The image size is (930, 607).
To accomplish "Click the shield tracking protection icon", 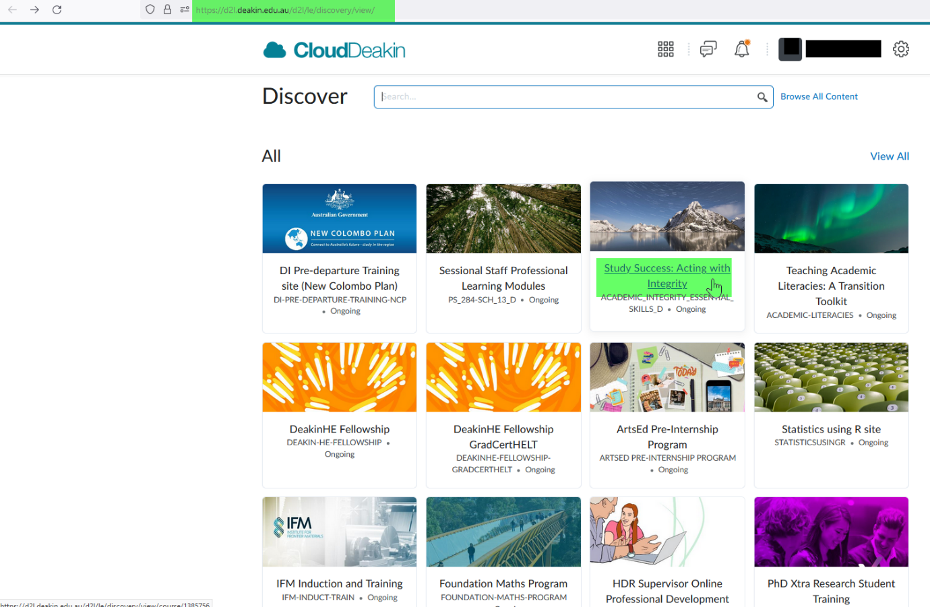I will [150, 9].
